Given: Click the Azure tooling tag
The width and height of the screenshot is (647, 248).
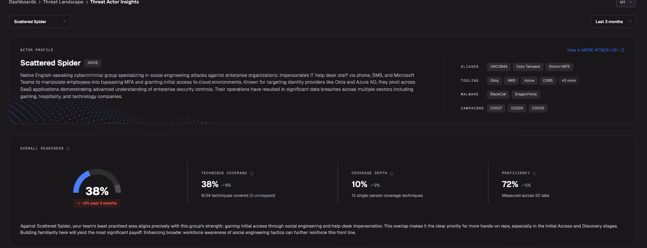Looking at the screenshot, I should [x=529, y=81].
